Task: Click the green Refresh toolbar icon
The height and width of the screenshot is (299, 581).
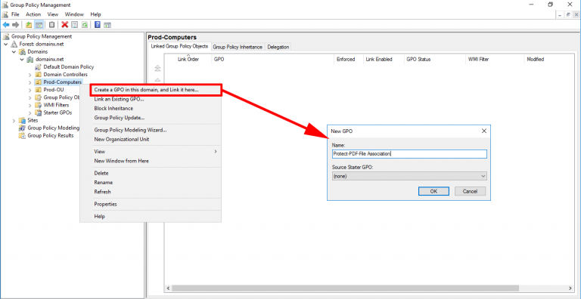Action: coord(85,25)
